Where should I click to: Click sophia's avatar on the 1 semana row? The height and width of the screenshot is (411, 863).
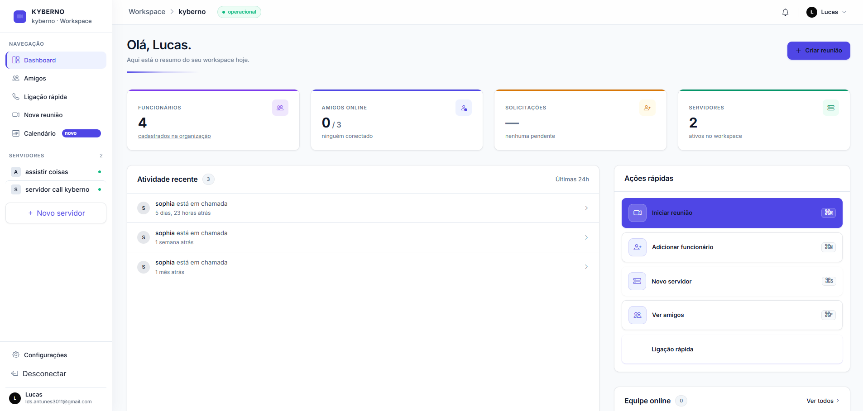[x=144, y=237]
